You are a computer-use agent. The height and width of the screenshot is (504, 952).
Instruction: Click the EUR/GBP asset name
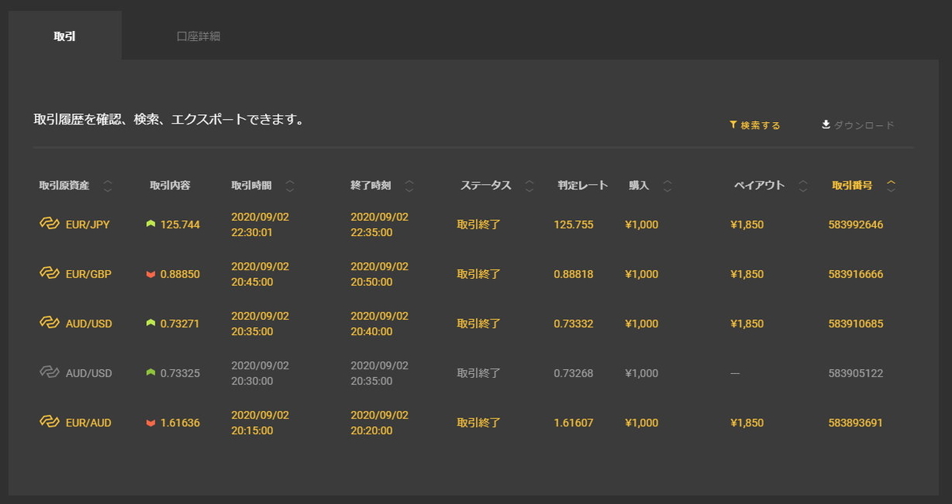pyautogui.click(x=88, y=274)
